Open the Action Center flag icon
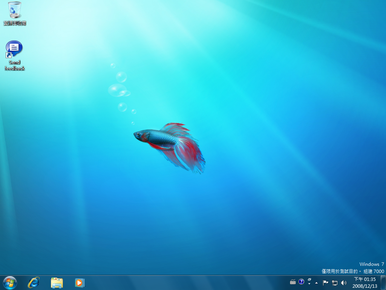The image size is (386, 290). coord(325,282)
